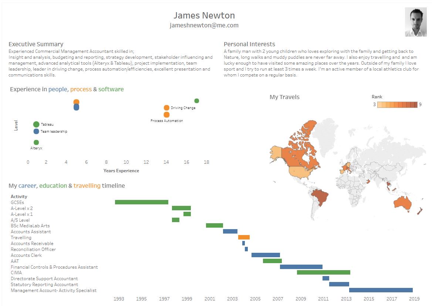Select the Alteryx skill mark
The width and height of the screenshot is (432, 306).
coord(36,142)
